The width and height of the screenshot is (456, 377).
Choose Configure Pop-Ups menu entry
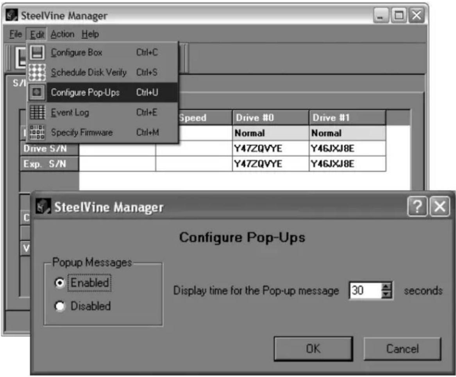102,93
